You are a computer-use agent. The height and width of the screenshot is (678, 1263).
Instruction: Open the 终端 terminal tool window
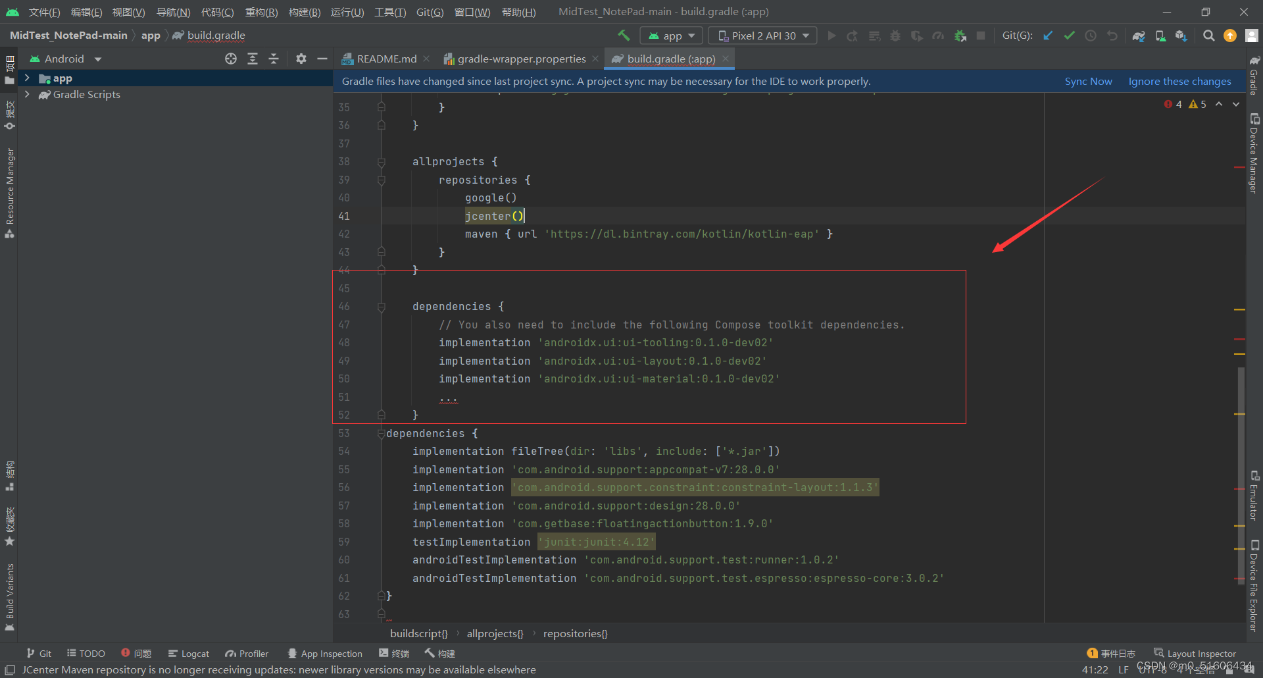tap(394, 653)
